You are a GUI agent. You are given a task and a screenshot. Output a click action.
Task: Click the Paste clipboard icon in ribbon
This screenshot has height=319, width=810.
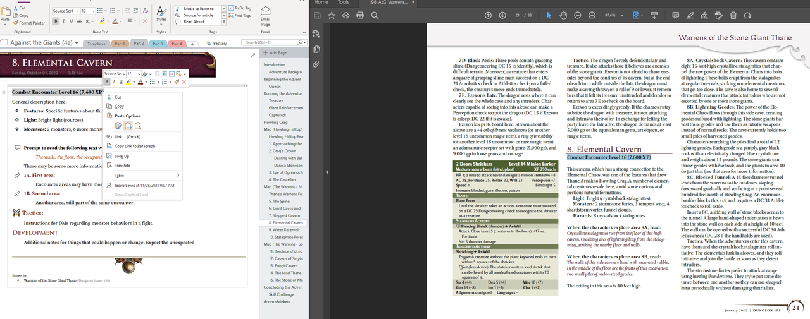coord(6,11)
